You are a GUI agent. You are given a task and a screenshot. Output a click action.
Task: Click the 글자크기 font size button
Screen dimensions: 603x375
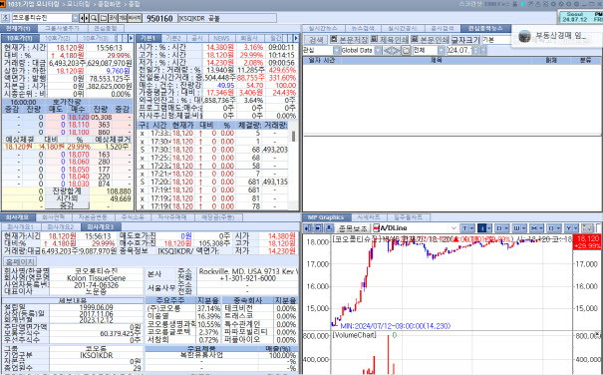coord(465,39)
